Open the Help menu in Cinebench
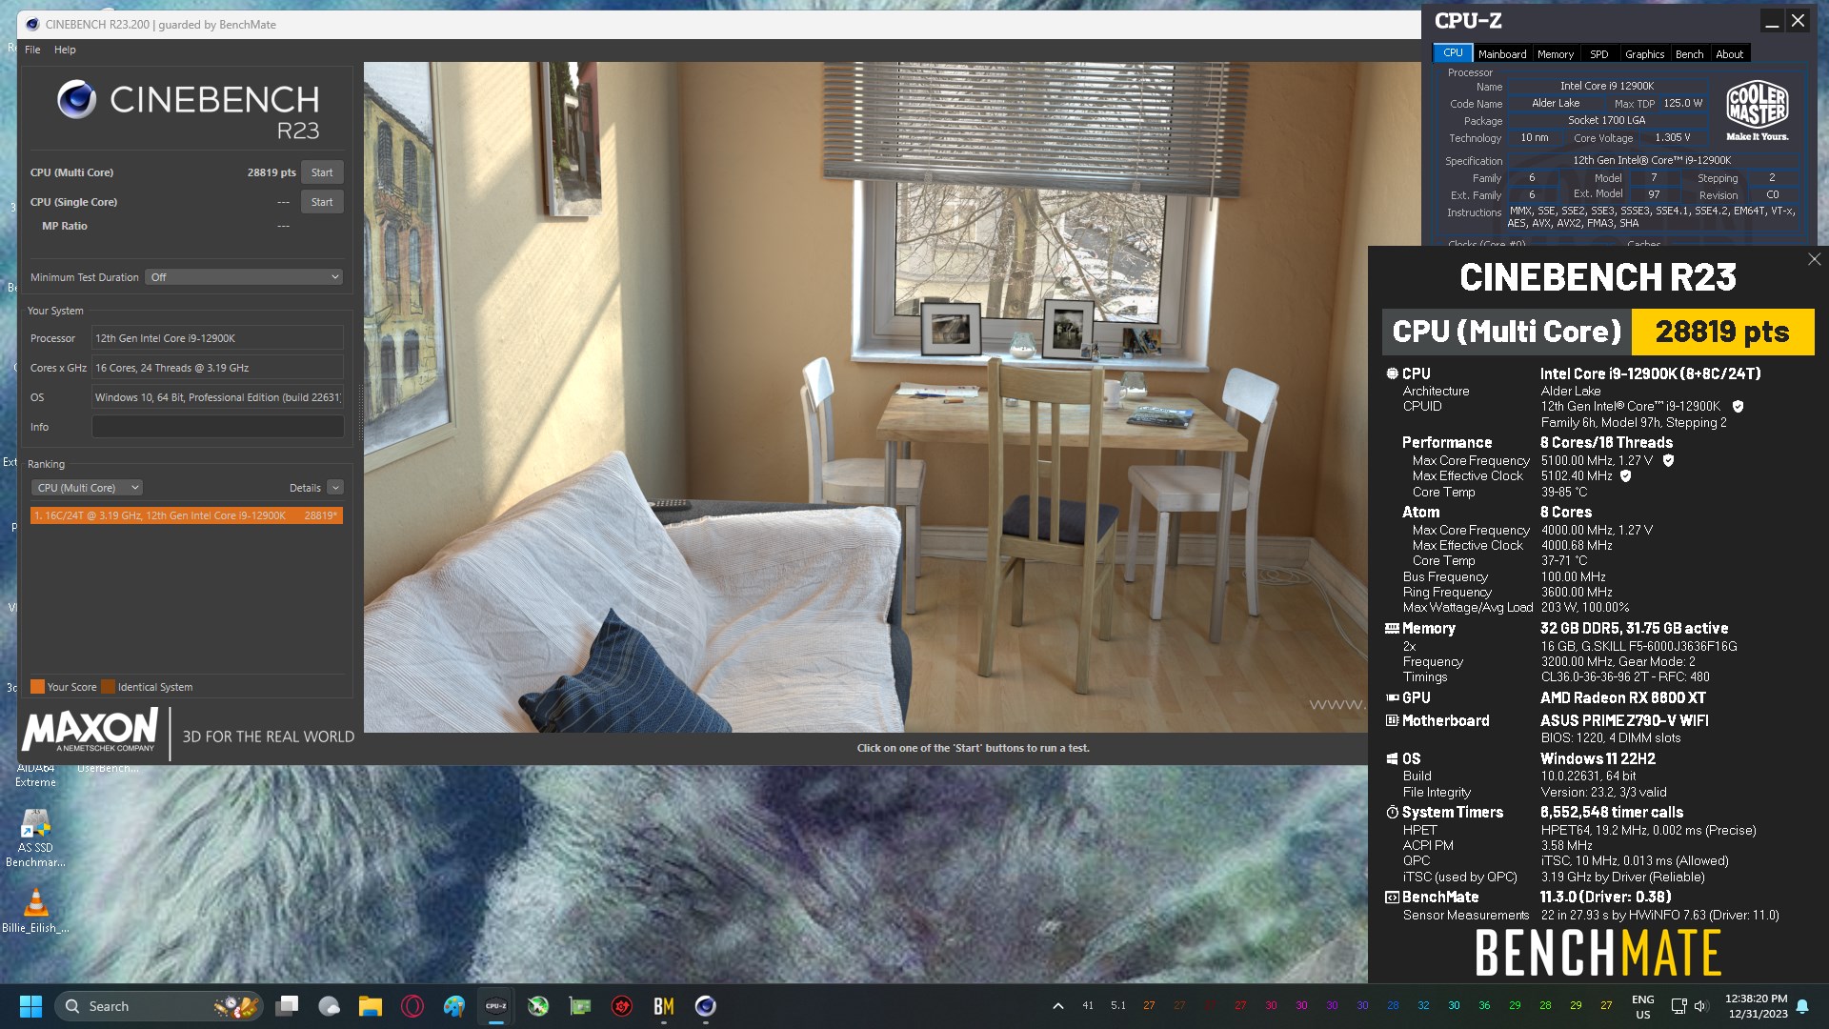1829x1029 pixels. tap(65, 50)
